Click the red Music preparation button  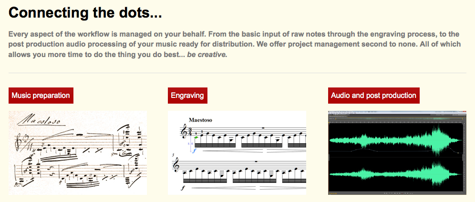[x=41, y=96]
